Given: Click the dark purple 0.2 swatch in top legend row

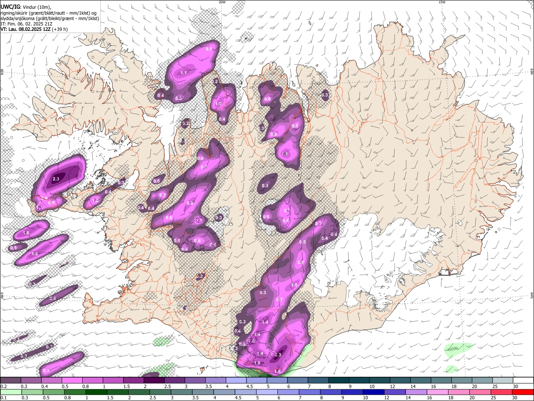Looking at the screenshot, I should coord(10,380).
